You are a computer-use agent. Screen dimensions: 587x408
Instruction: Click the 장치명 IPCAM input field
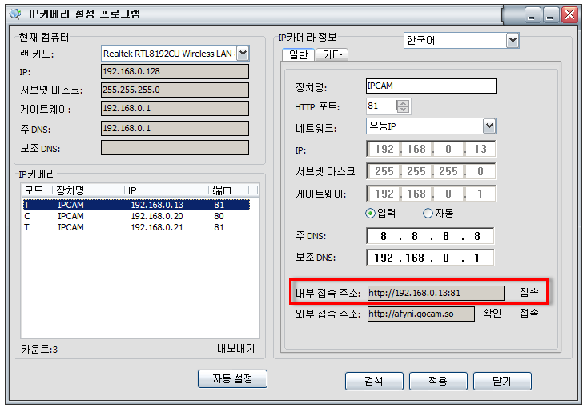click(x=431, y=86)
